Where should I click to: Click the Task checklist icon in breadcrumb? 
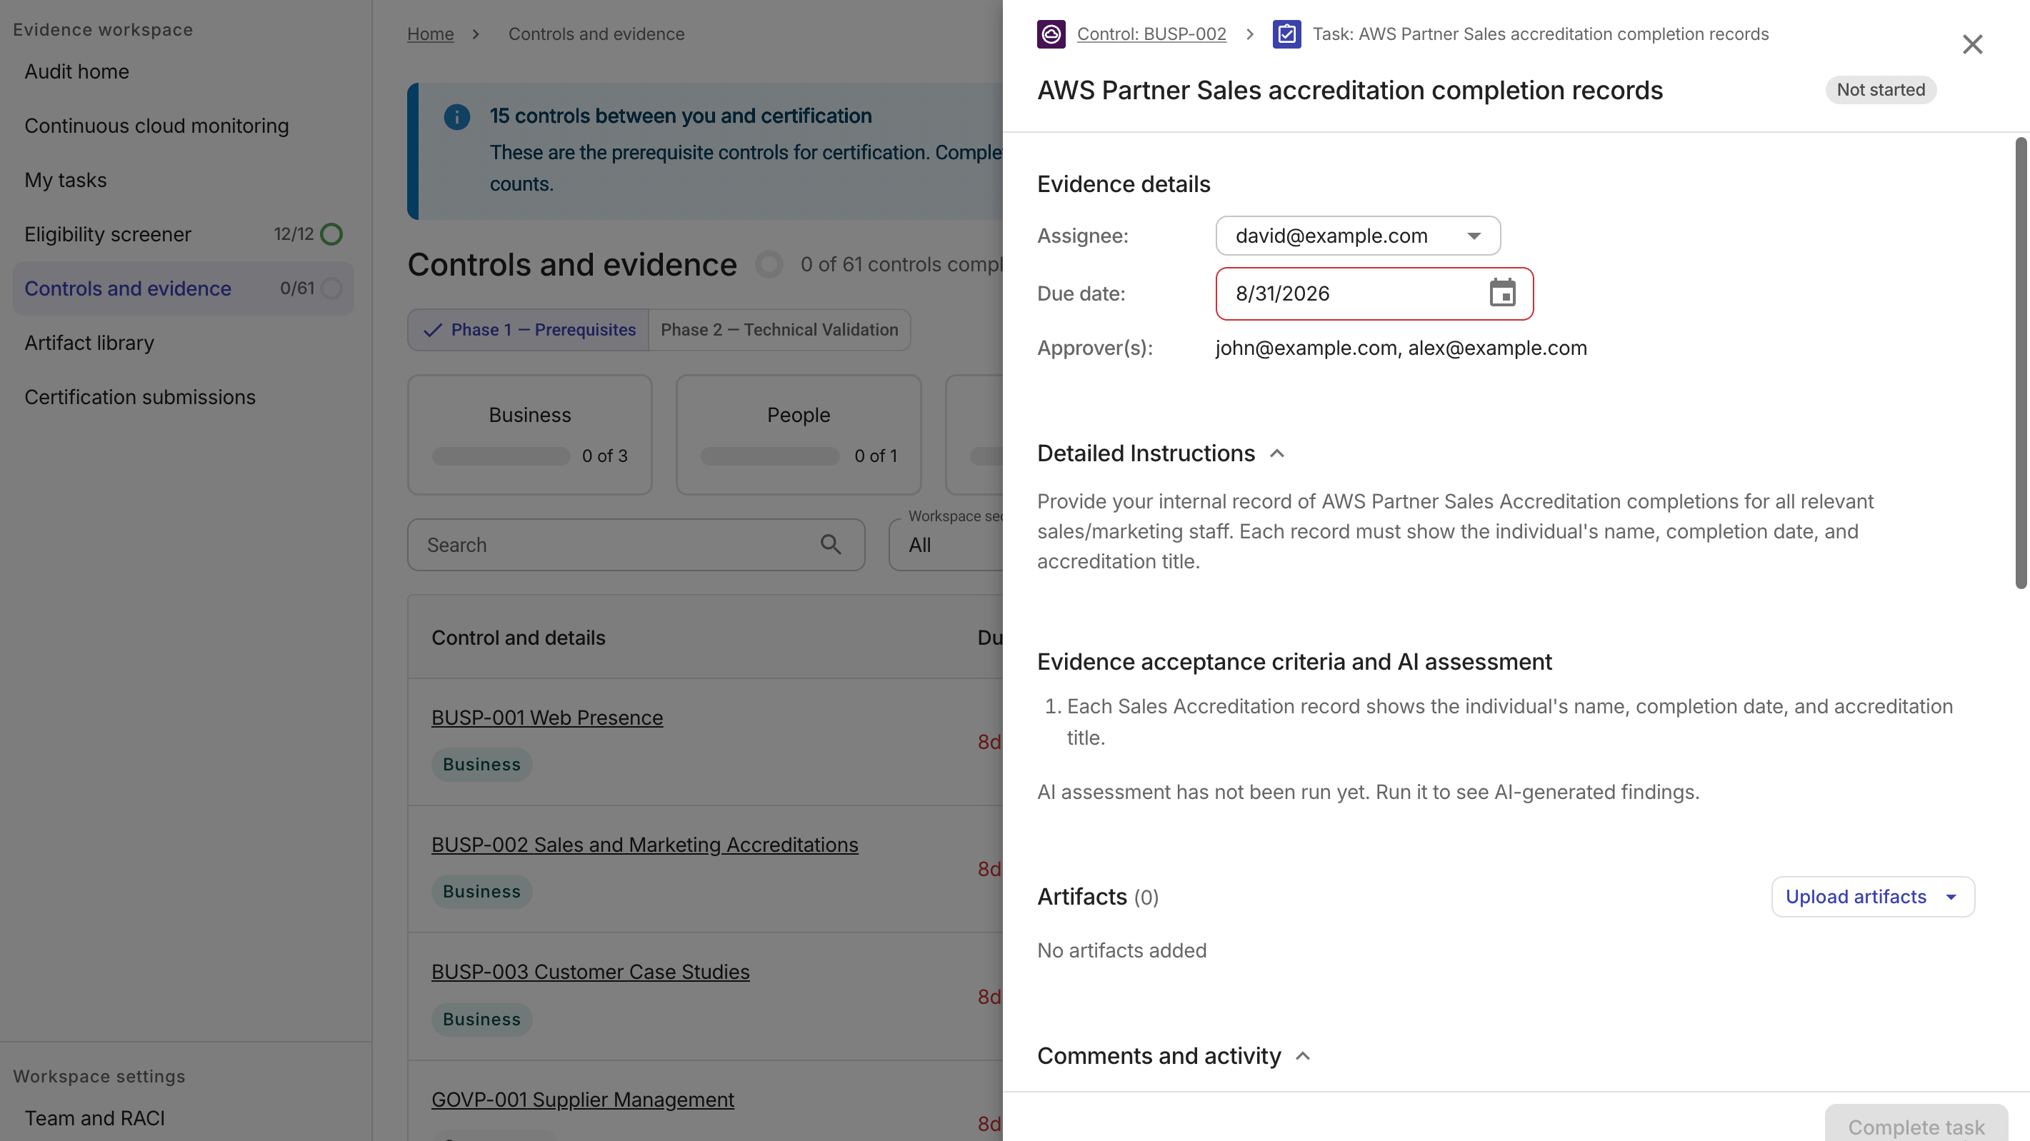(1286, 34)
